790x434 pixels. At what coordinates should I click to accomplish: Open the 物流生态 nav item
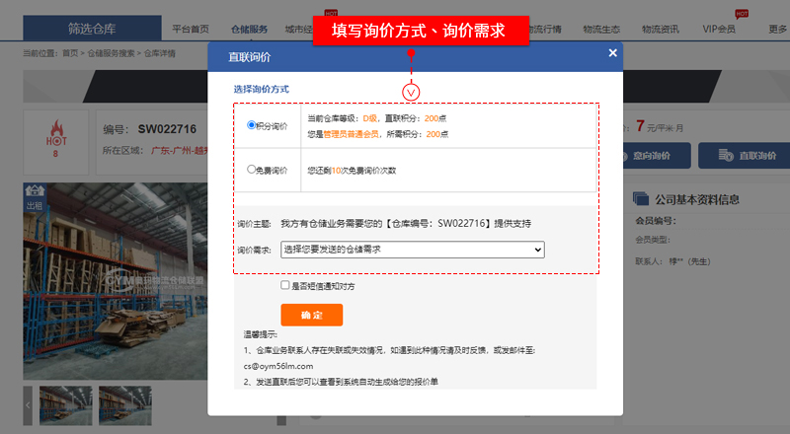click(x=603, y=29)
